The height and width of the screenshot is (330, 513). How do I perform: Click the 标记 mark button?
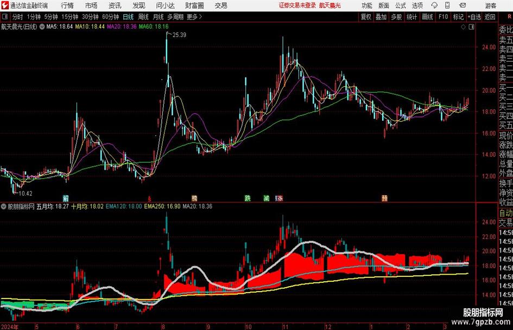click(458, 17)
